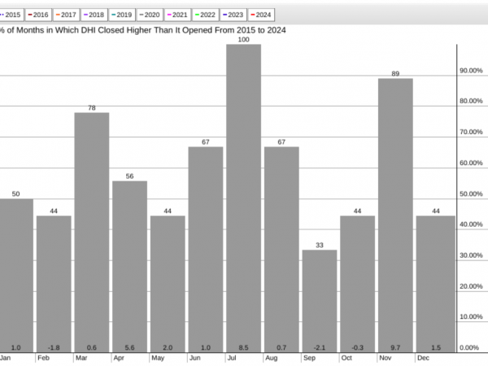
Task: Click the Jun axis label
Action: coord(195,358)
